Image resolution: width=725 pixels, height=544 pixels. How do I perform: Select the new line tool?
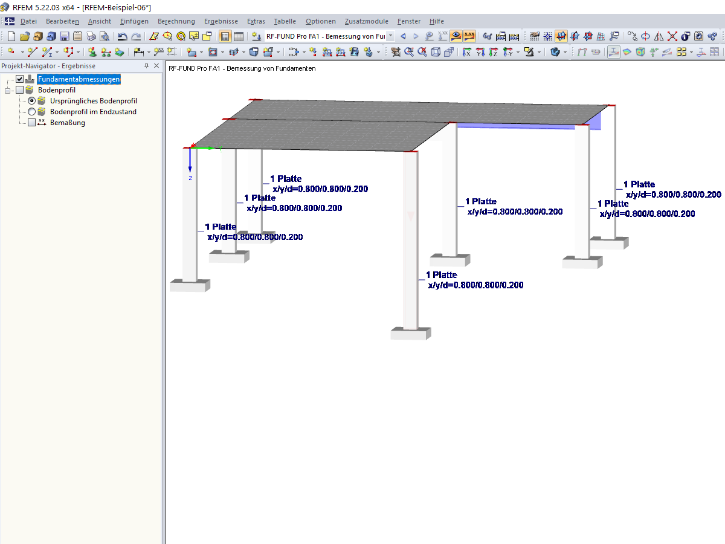pyautogui.click(x=32, y=52)
